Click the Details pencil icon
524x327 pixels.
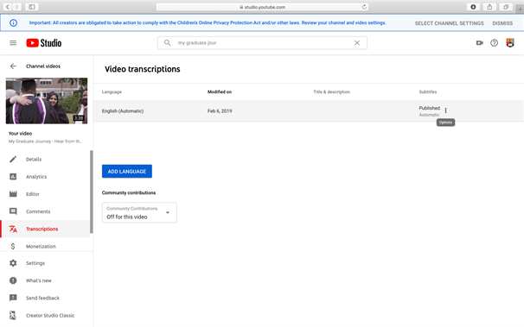(x=13, y=159)
